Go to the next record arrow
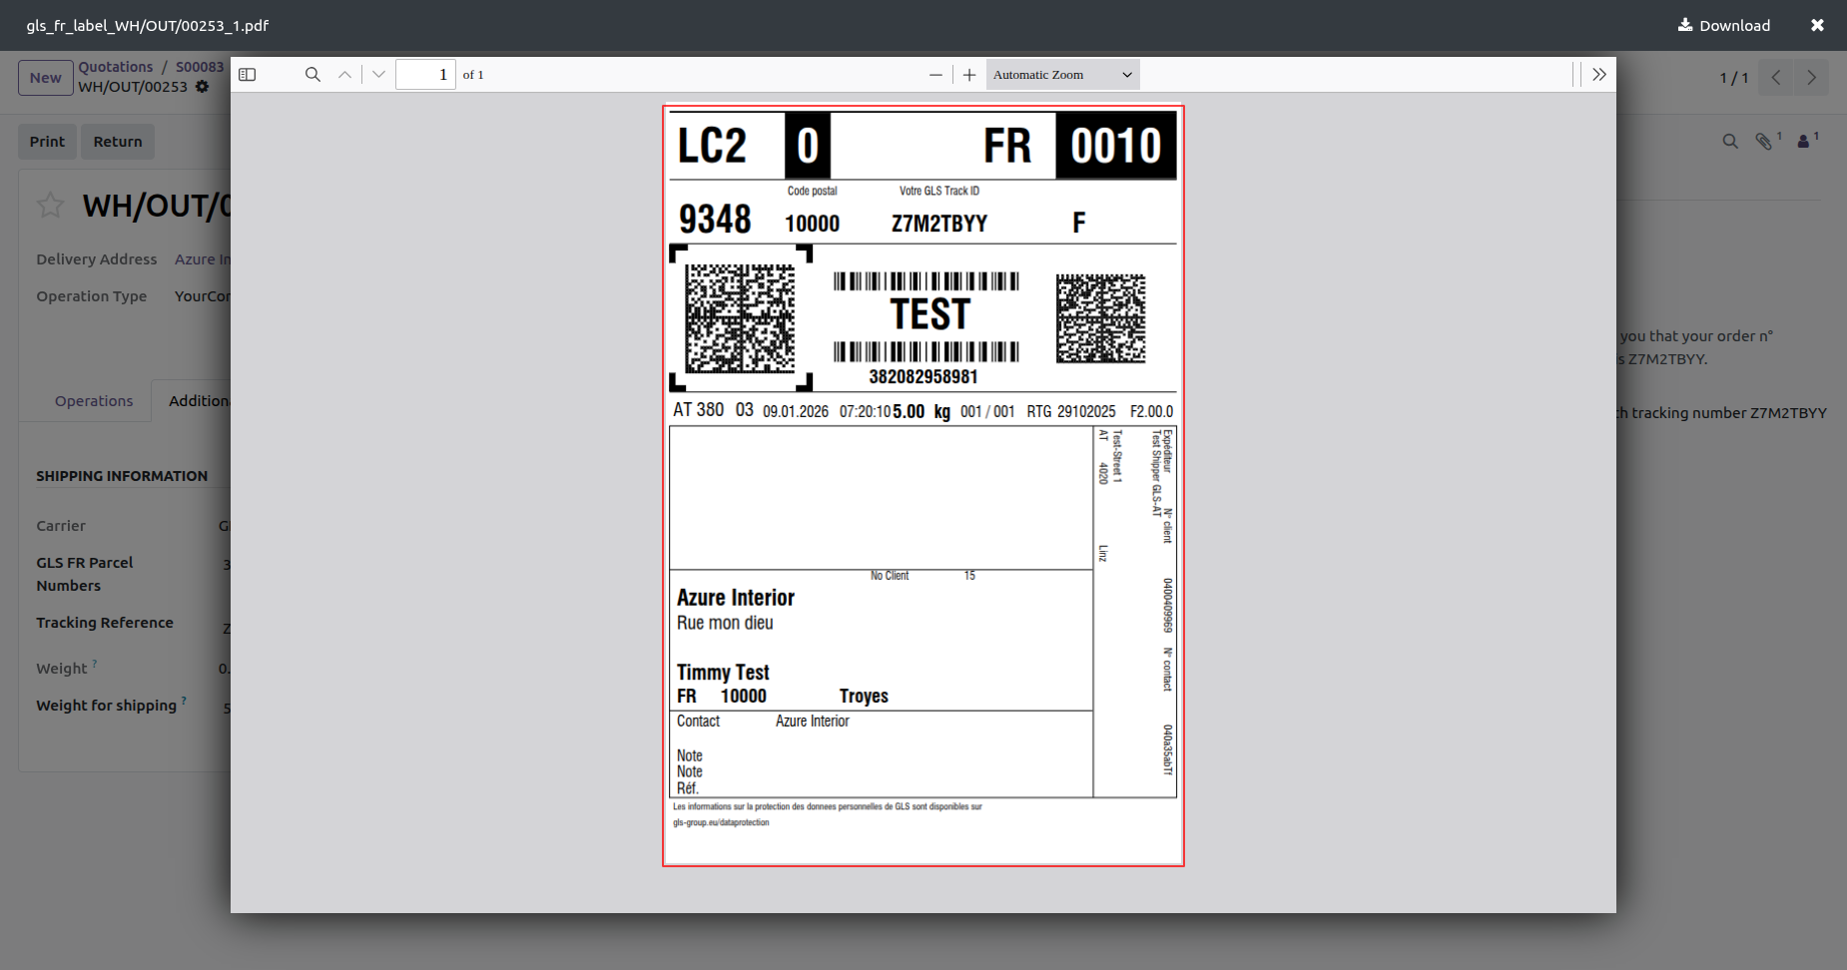The image size is (1847, 970). (1812, 78)
